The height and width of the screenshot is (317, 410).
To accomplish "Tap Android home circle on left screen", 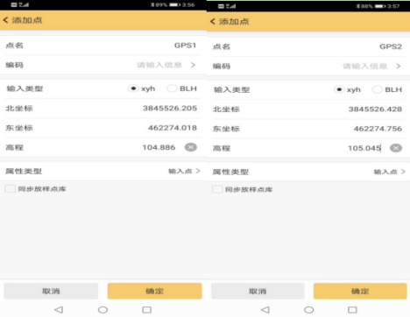I will point(102,309).
